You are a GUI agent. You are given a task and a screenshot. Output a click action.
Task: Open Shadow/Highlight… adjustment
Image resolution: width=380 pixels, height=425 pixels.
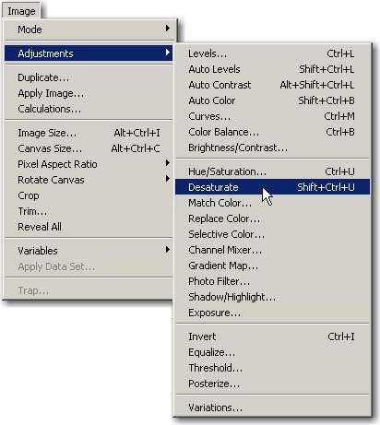click(272, 297)
